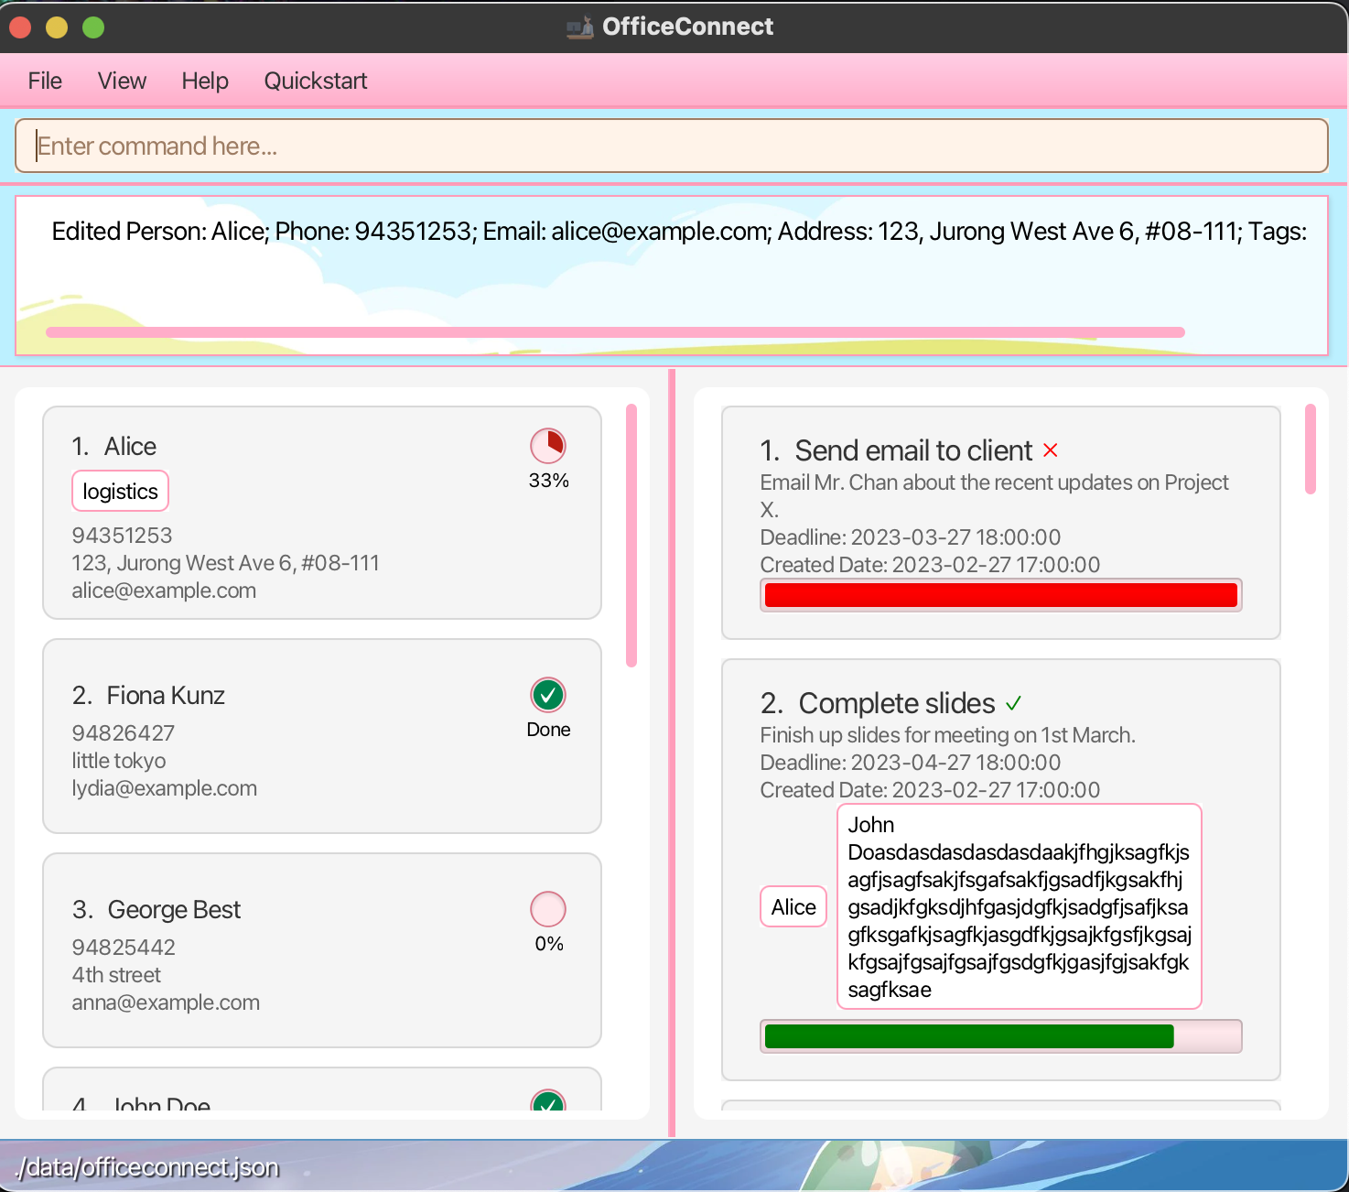This screenshot has width=1349, height=1192.
Task: Click the green check beside Complete slides
Action: [1013, 703]
